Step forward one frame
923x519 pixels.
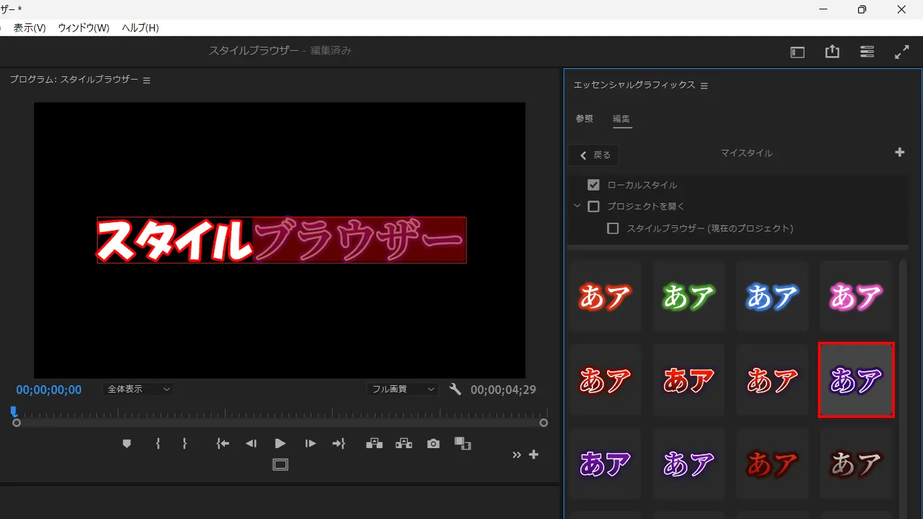[x=310, y=443]
